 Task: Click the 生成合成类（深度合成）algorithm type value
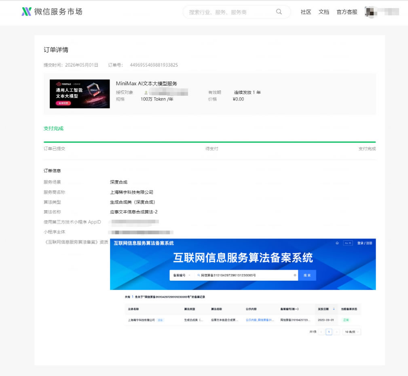(133, 202)
